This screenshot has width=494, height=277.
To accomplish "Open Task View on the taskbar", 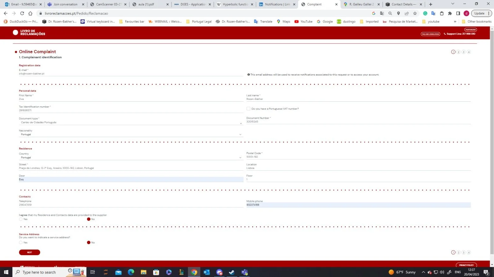I will 92,272.
